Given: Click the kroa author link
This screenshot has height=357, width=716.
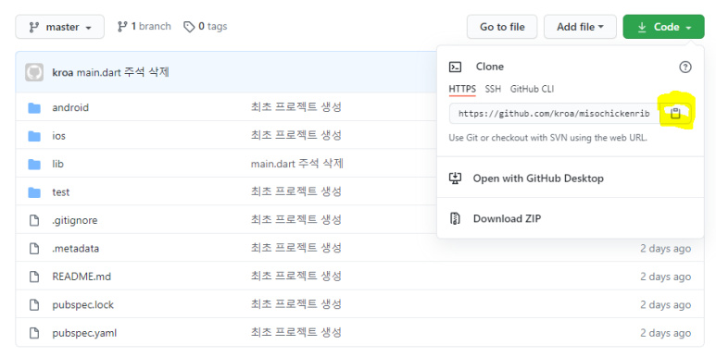Looking at the screenshot, I should click(x=63, y=72).
